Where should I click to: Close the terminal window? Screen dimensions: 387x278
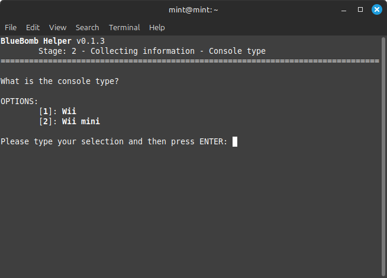[376, 9]
